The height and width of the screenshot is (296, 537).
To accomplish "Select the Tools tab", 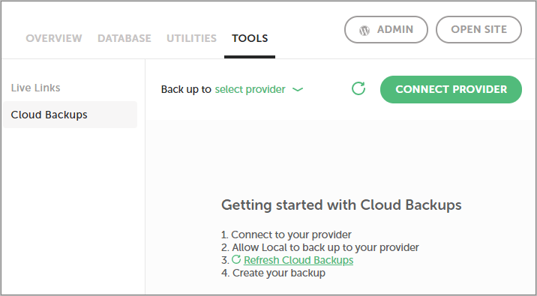I will 250,38.
